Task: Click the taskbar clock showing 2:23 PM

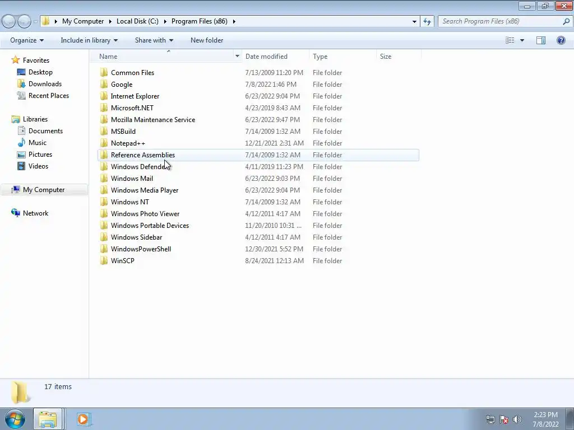Action: (545, 419)
